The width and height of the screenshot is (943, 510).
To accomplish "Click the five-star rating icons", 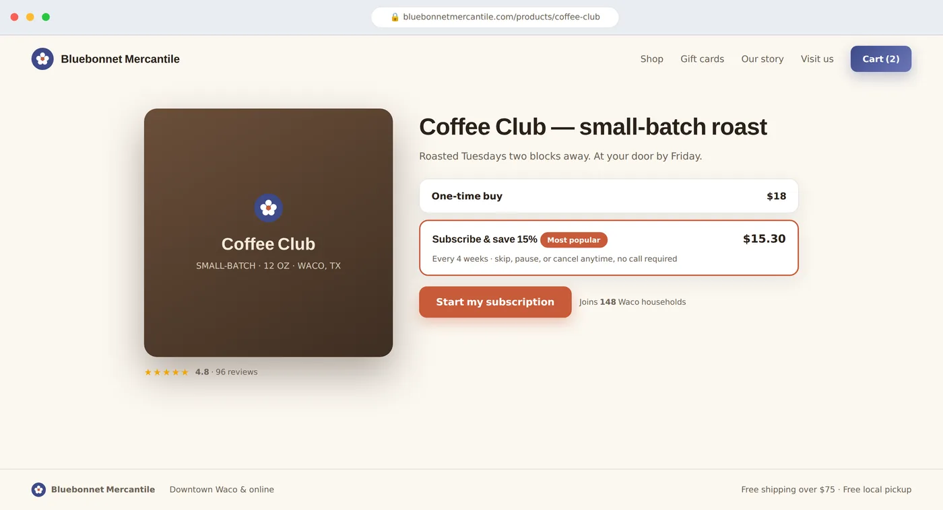I will coord(166,372).
